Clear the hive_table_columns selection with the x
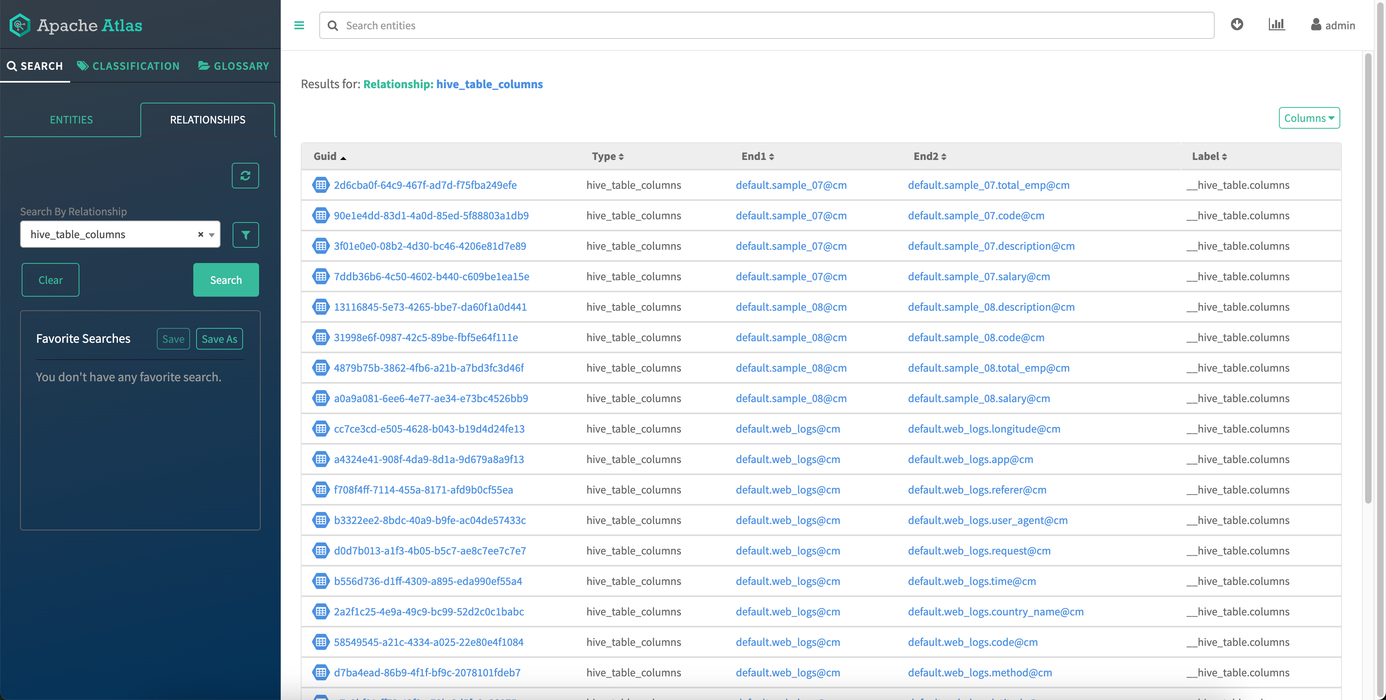1386x700 pixels. coord(201,235)
